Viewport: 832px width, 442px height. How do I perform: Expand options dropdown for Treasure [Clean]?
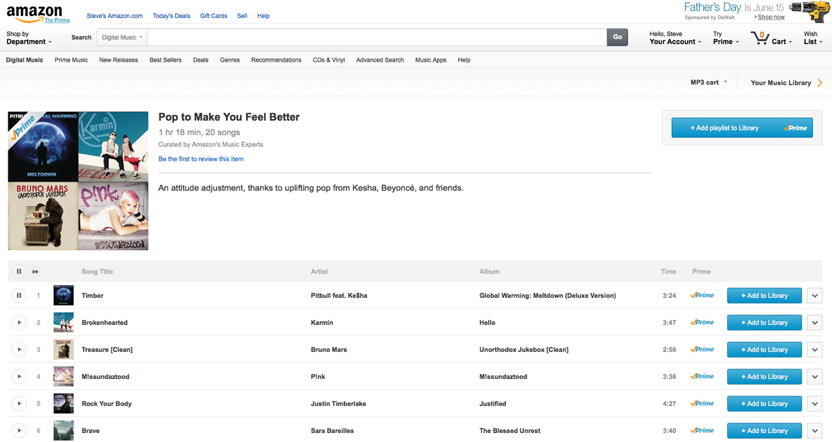coord(815,350)
